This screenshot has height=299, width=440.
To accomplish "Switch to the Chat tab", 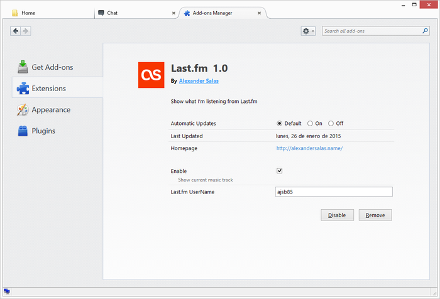I will pyautogui.click(x=137, y=13).
